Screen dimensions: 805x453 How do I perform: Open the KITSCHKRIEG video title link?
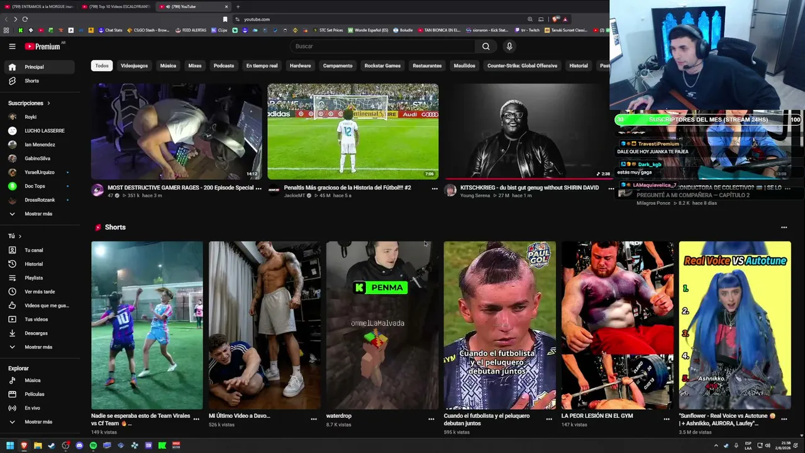(530, 187)
